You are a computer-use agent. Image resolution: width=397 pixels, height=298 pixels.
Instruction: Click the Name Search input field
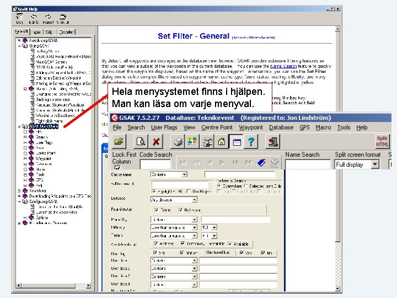pos(308,164)
